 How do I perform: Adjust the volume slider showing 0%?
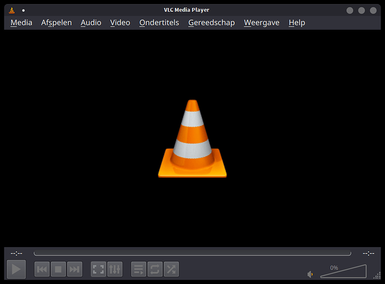pos(344,272)
